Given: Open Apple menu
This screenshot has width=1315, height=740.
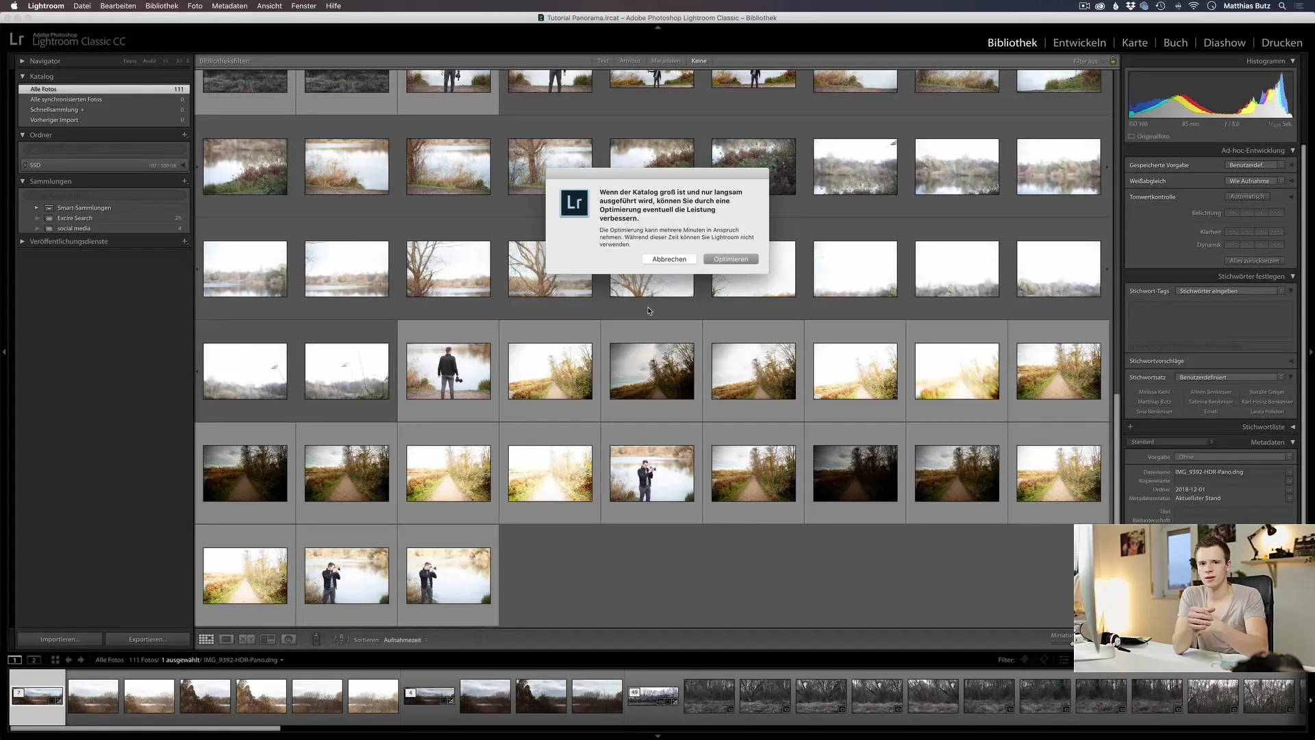Looking at the screenshot, I should tap(14, 5).
